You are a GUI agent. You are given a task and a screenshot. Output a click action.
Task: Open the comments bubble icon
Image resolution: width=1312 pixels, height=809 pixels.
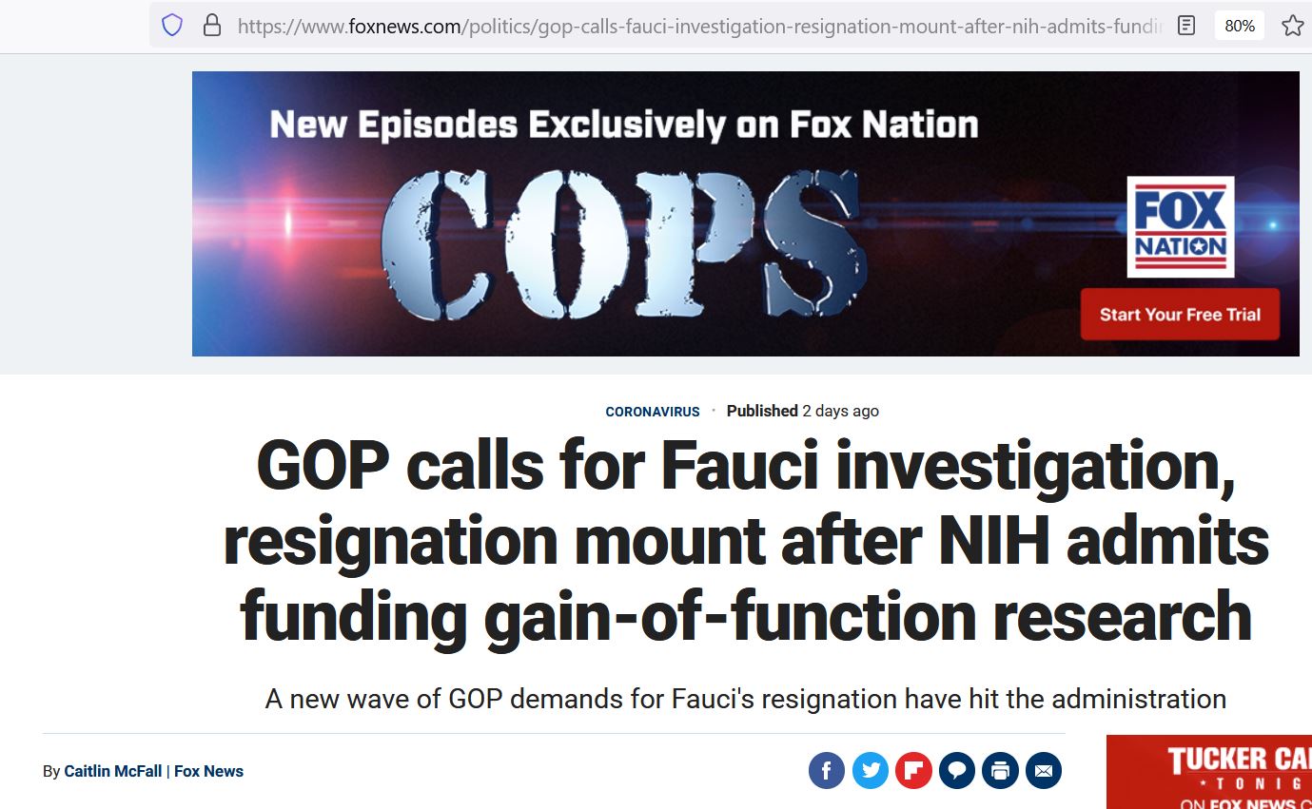click(x=956, y=771)
